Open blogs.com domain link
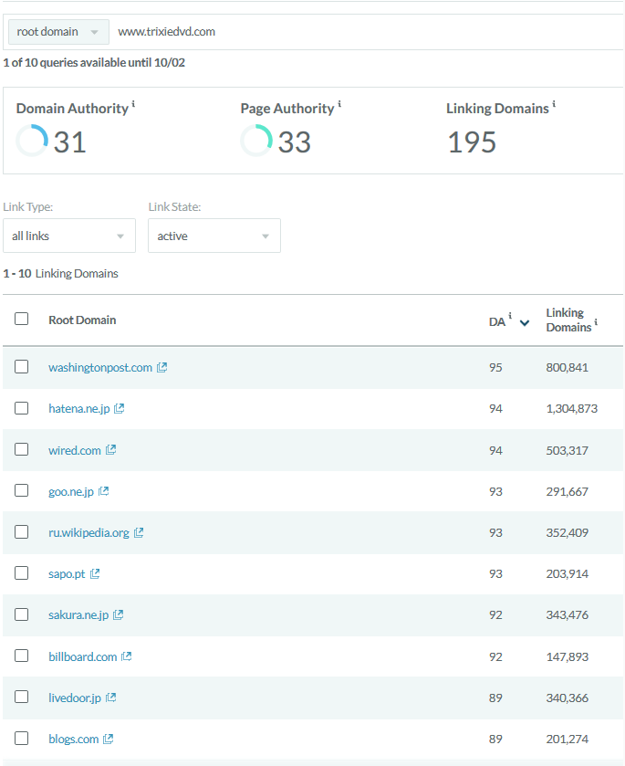This screenshot has width=625, height=766. tap(74, 740)
